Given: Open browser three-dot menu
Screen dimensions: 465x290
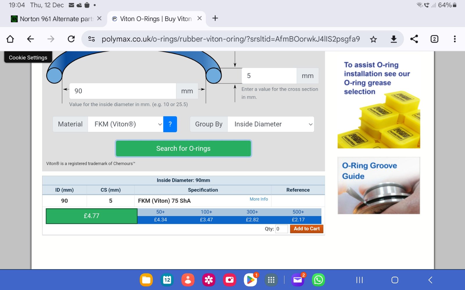Looking at the screenshot, I should click(455, 39).
